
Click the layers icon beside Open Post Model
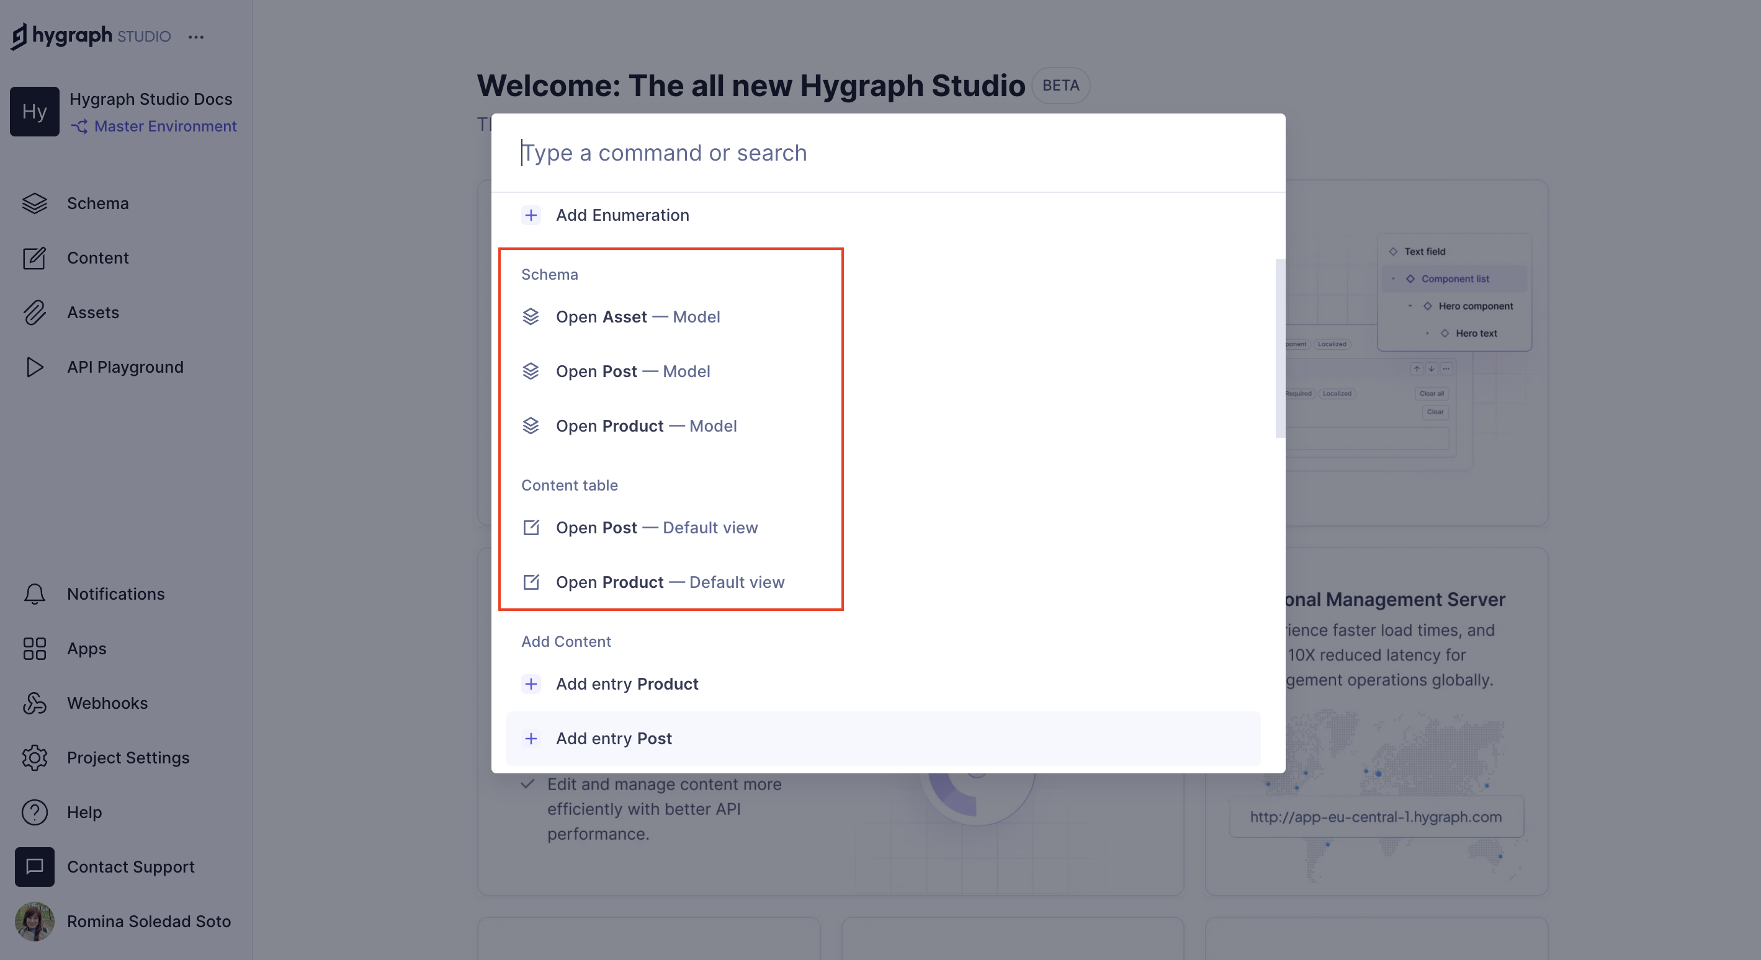531,371
